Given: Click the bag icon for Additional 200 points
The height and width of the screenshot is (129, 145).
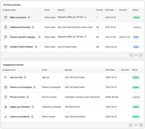Looking at the screenshot, I should (x=6, y=27).
